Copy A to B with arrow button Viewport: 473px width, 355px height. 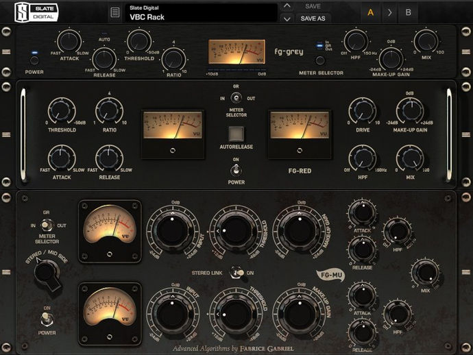pyautogui.click(x=390, y=12)
